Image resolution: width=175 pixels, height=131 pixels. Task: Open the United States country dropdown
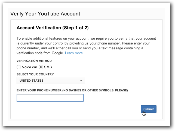tap(51, 81)
